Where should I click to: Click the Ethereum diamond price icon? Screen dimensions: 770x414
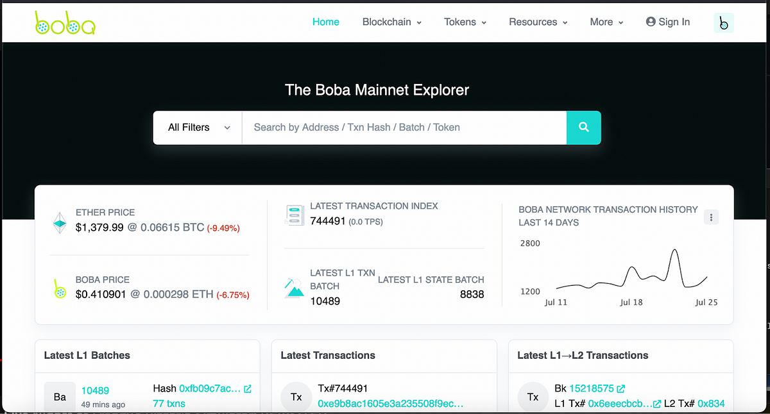[60, 222]
